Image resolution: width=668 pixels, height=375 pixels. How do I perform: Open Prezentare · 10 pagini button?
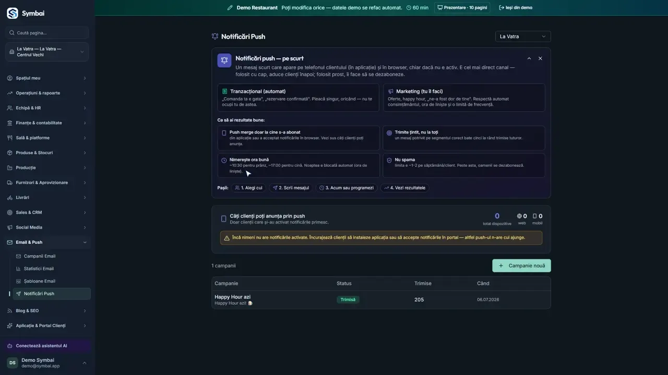point(462,8)
